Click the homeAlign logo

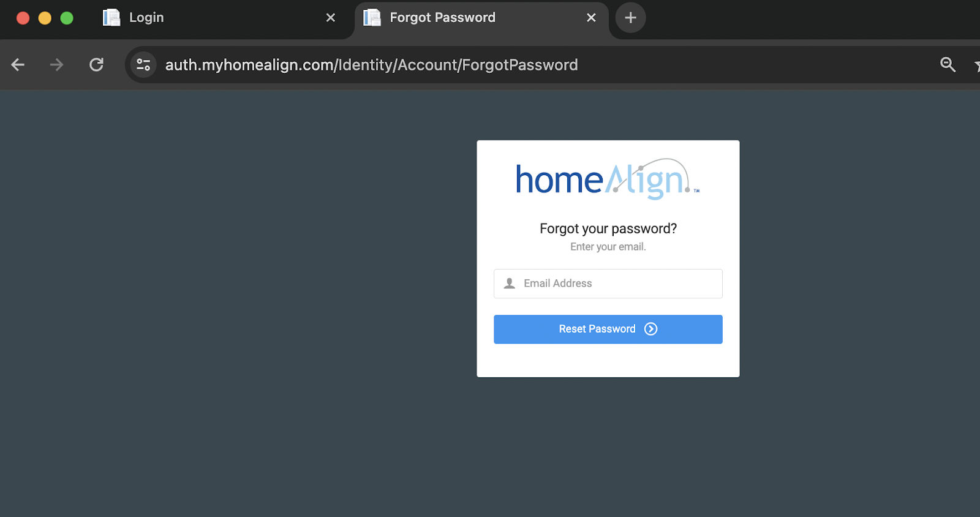pyautogui.click(x=607, y=179)
